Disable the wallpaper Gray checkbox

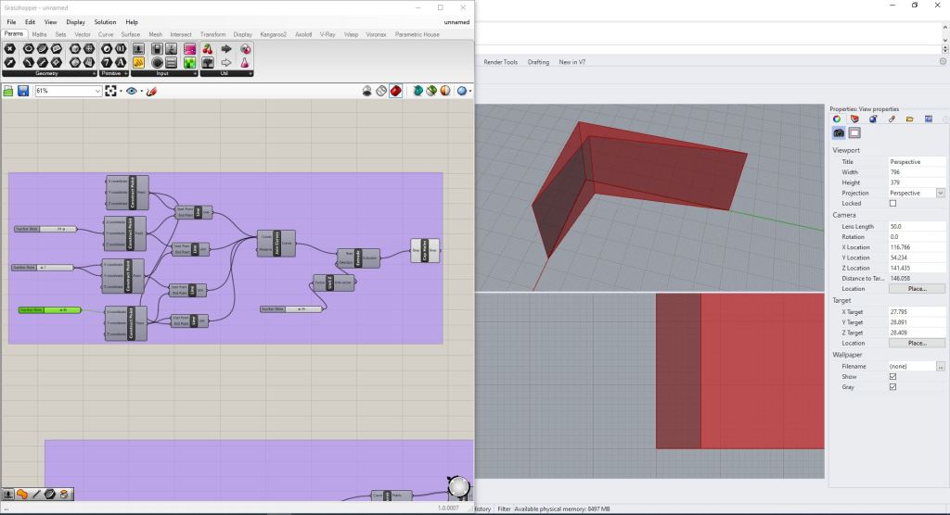[892, 387]
